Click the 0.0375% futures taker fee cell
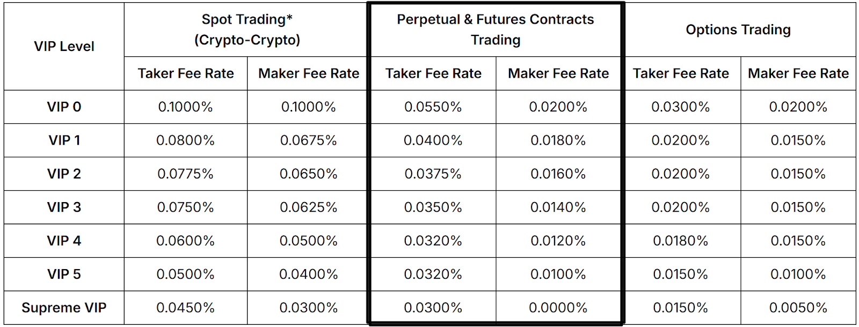859x327 pixels. pos(433,174)
